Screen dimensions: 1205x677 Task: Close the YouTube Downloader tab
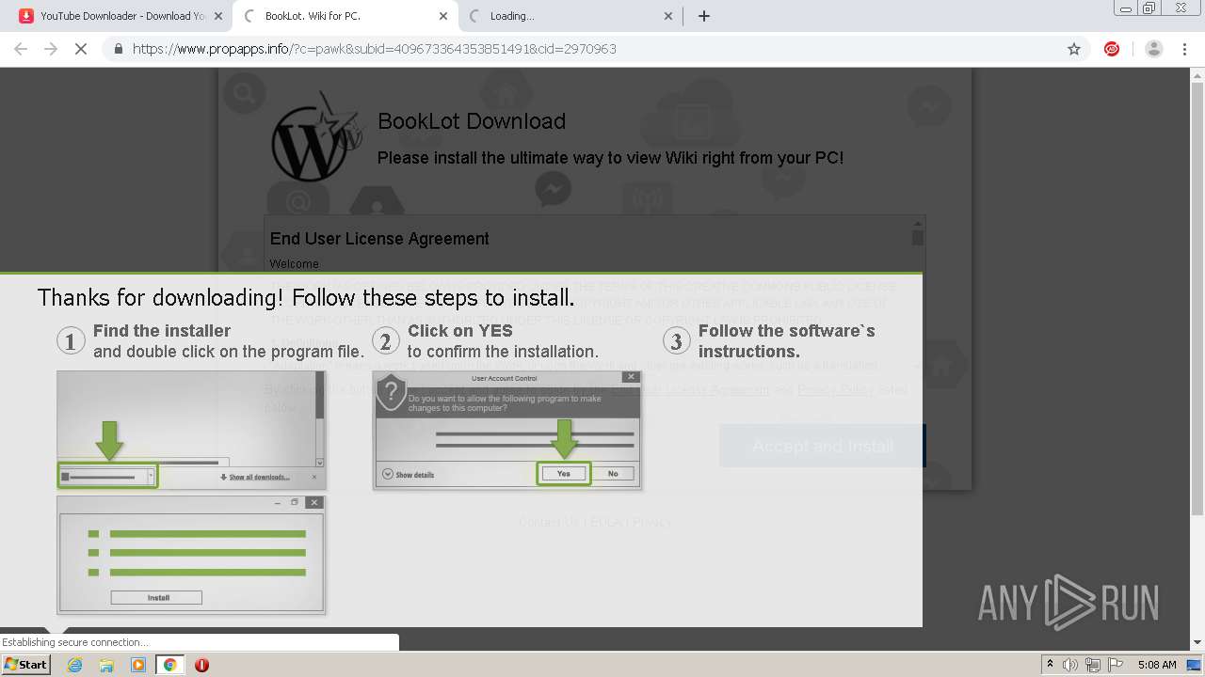[218, 16]
